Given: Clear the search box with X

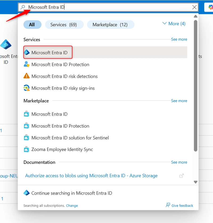Looking at the screenshot, I should pos(194,7).
